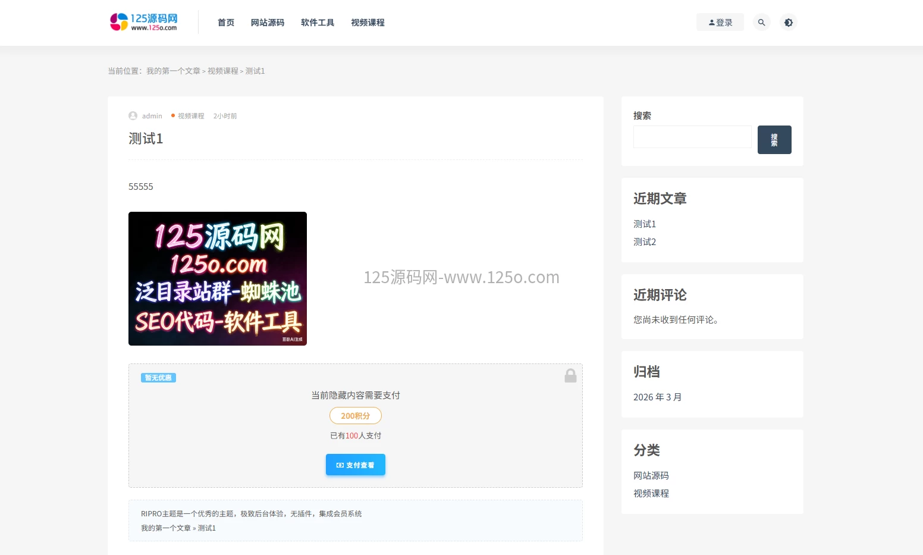The image size is (923, 555).
Task: Open the 网站源码 category in sidebar
Action: click(x=651, y=476)
